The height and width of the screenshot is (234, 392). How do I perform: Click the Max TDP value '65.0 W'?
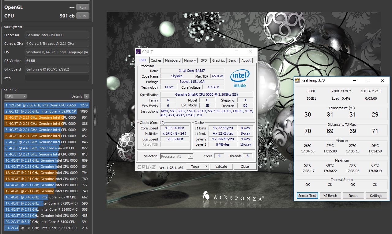tap(217, 76)
